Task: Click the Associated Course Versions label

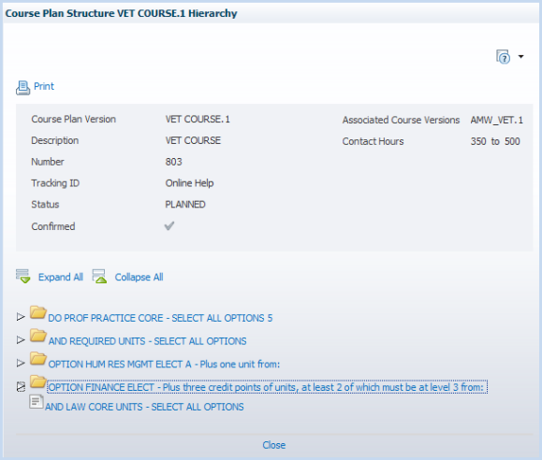Action: pyautogui.click(x=401, y=120)
